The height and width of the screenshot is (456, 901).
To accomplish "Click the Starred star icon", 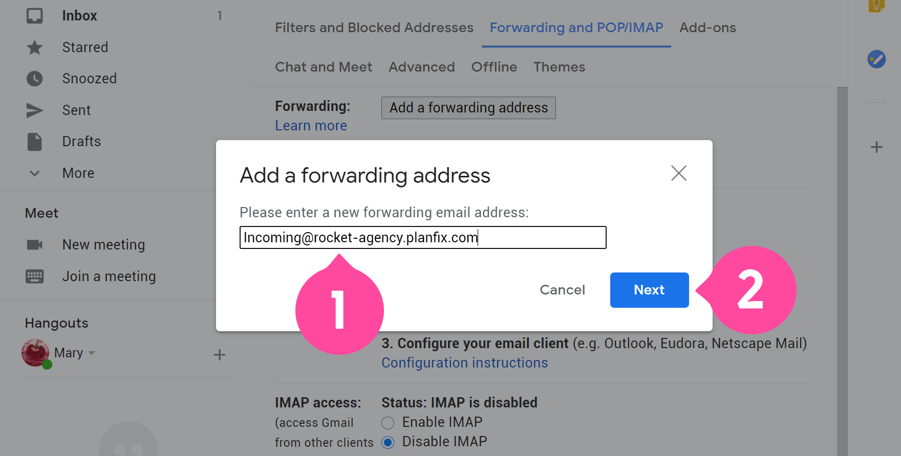I will 35,48.
